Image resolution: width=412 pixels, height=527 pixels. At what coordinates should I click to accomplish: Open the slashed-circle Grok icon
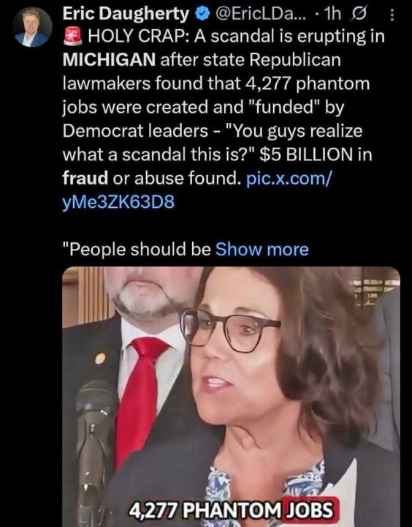(359, 15)
